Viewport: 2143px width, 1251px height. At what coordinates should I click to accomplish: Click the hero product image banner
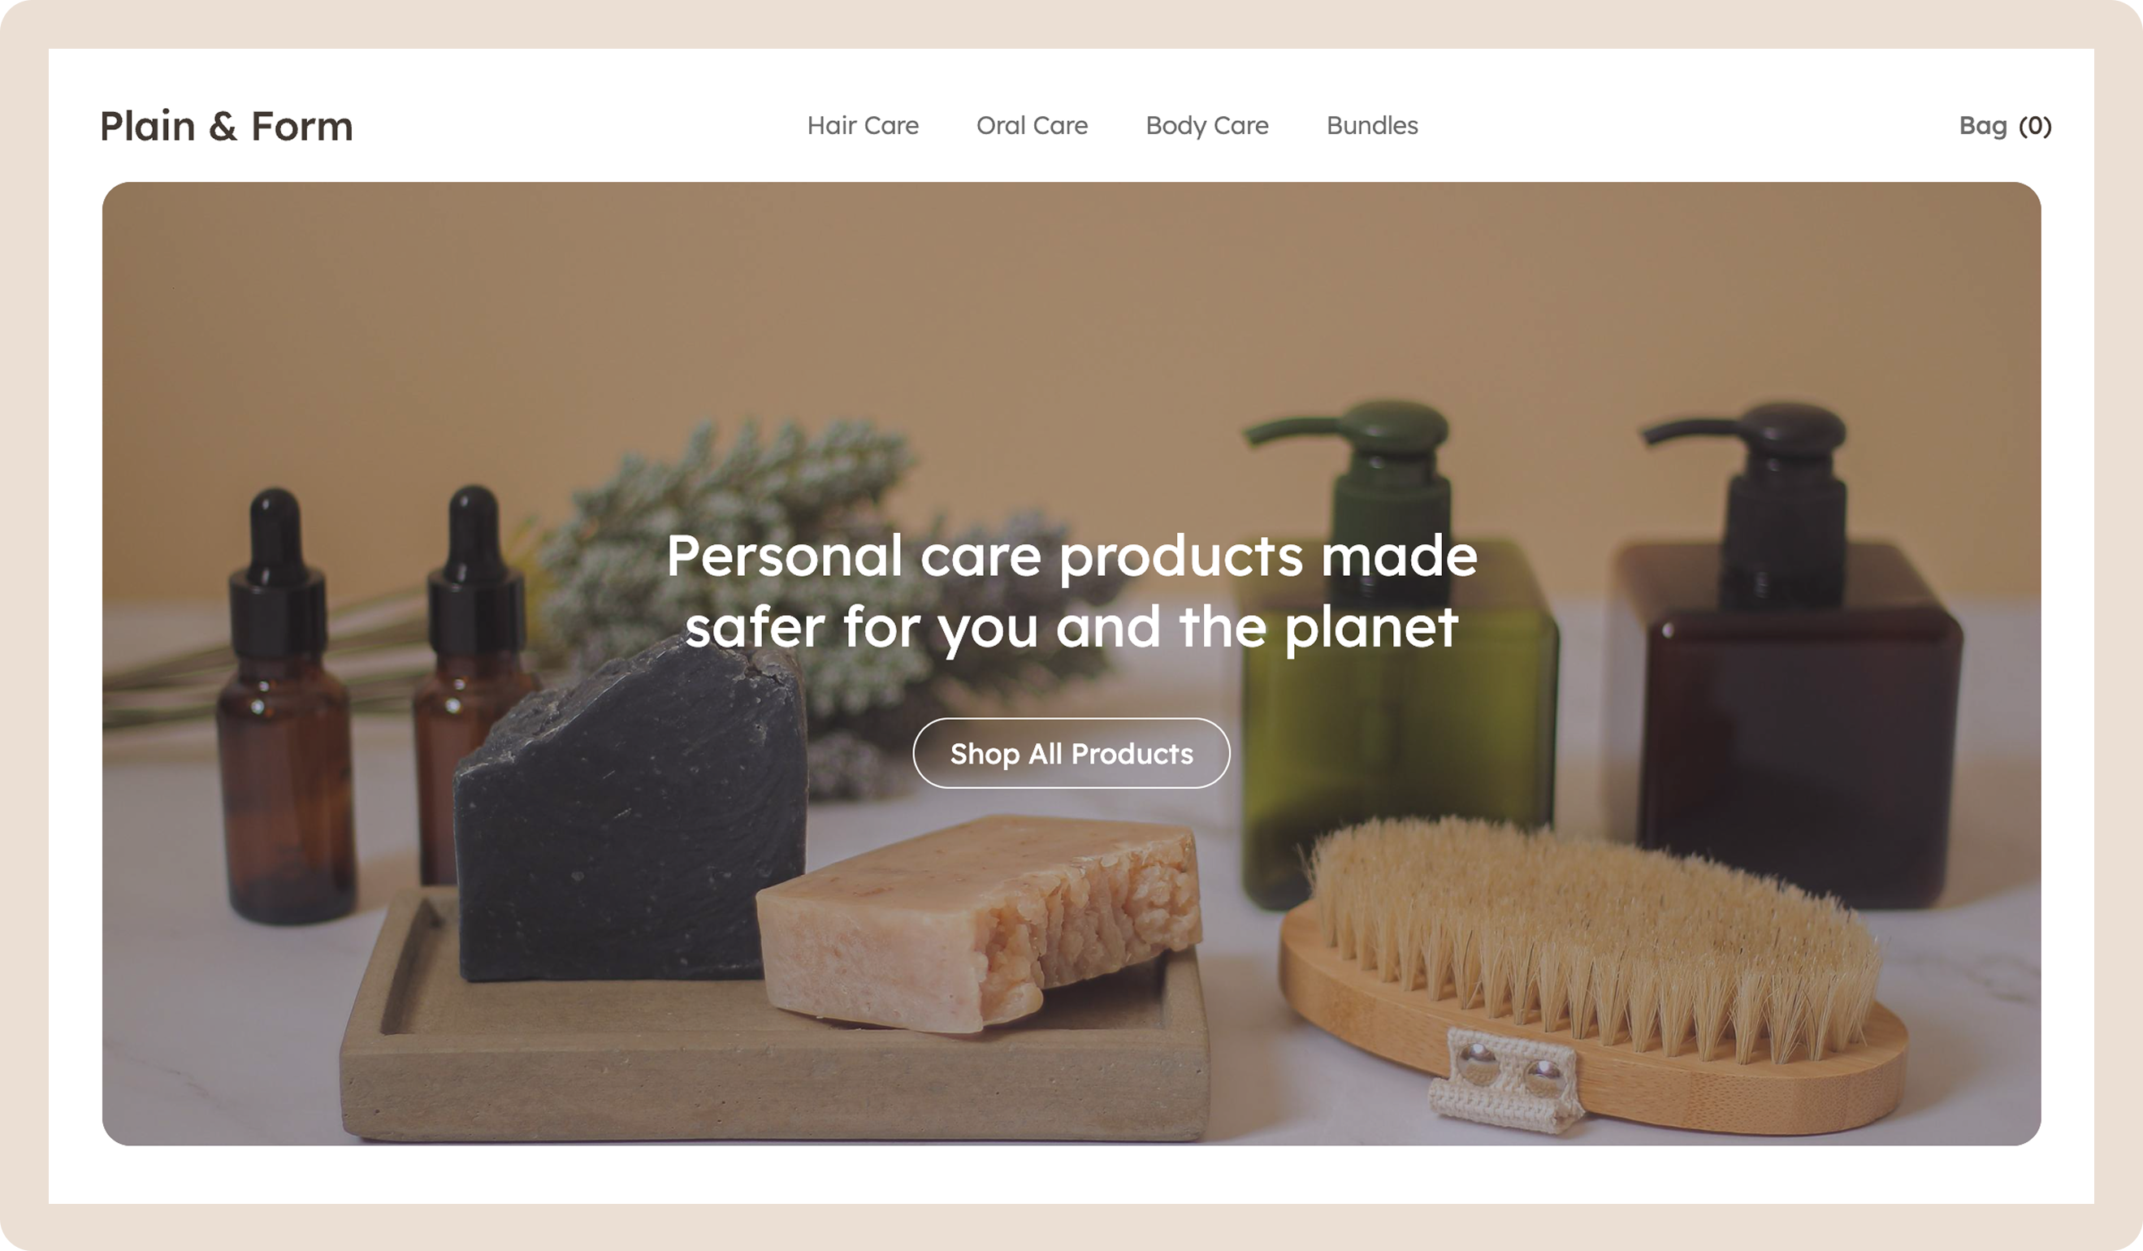coord(1071,664)
